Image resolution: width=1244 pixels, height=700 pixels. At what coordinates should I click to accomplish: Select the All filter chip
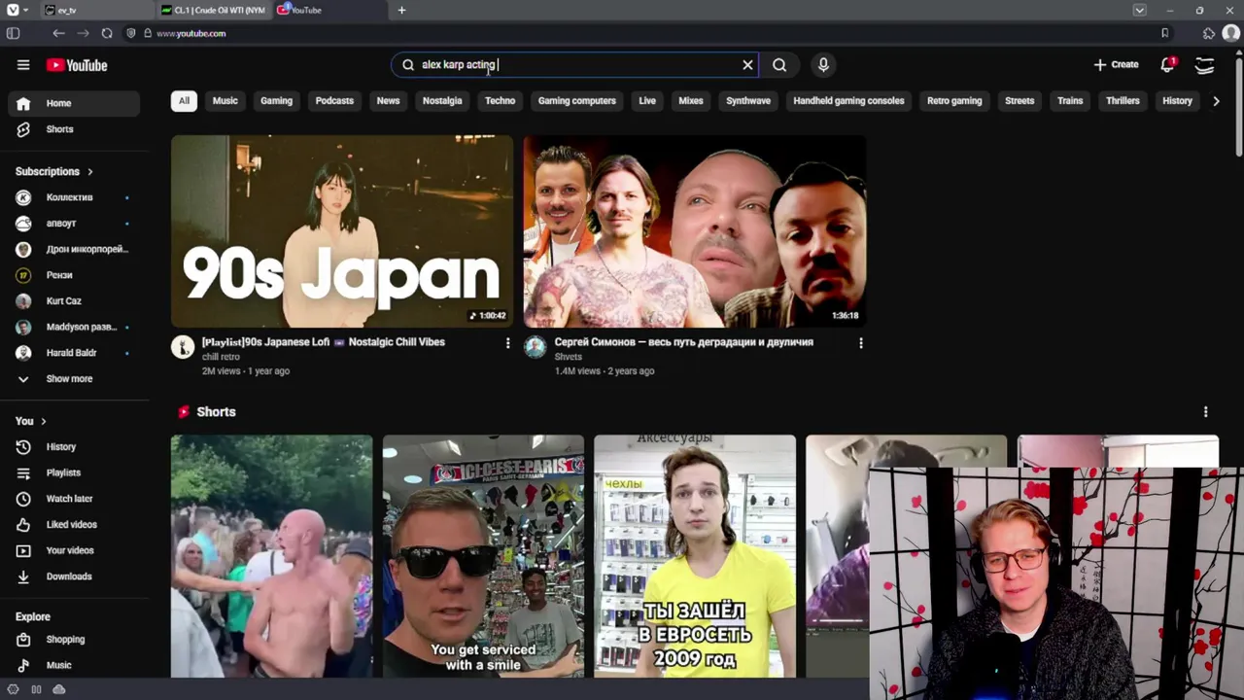point(184,101)
